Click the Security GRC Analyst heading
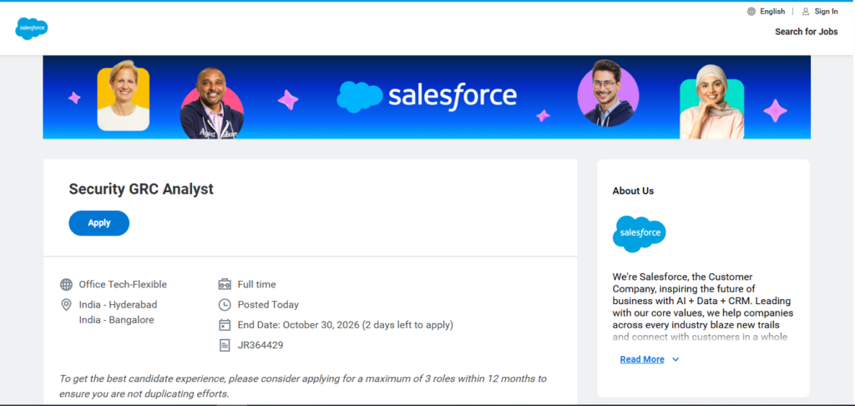This screenshot has height=406, width=855. click(x=141, y=189)
